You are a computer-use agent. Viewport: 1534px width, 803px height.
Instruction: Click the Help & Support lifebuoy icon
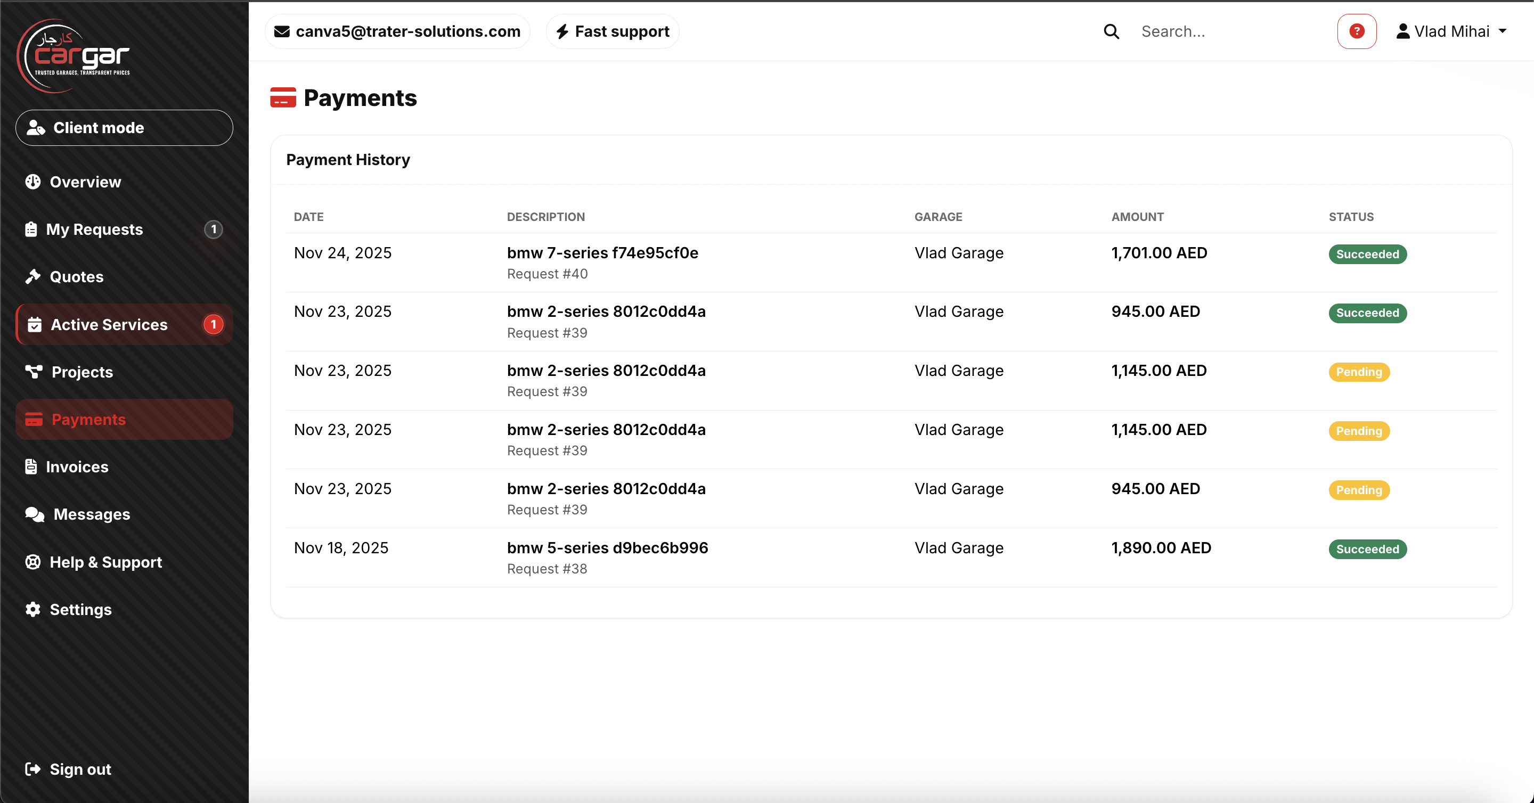tap(34, 561)
